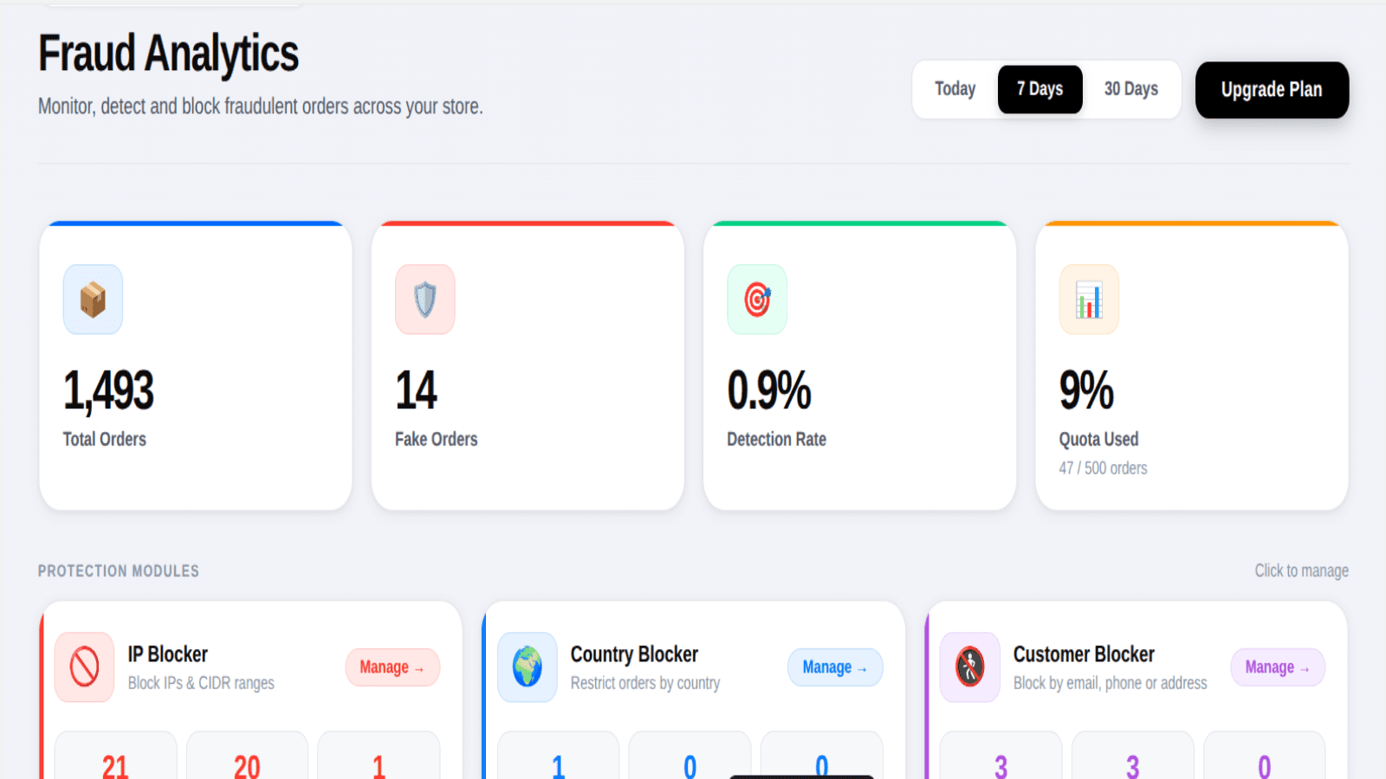Click the 9% Quota Used value
Viewport: 1386px width, 779px height.
(x=1086, y=390)
